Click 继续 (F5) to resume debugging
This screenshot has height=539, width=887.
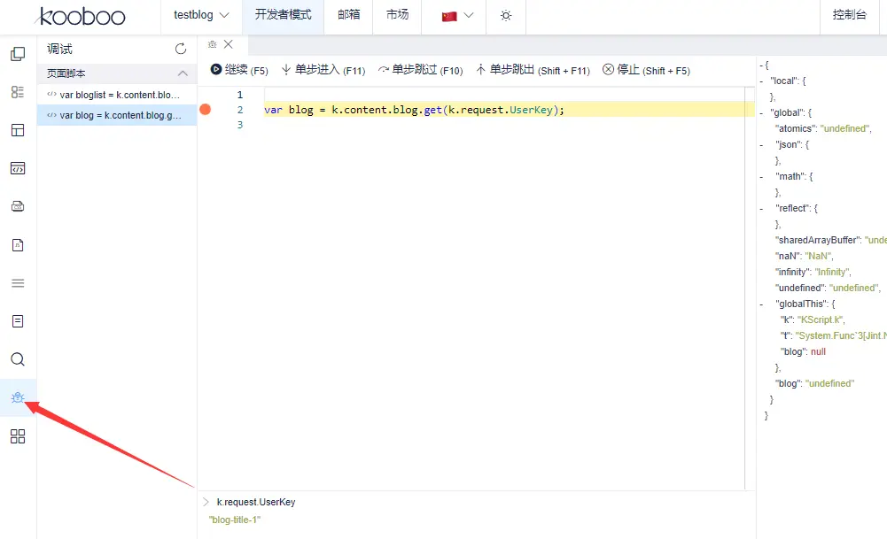coord(239,70)
